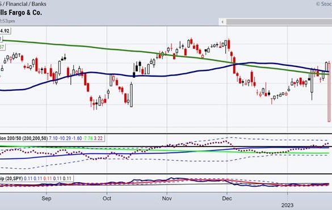Click the Wells Fargo & Co. title
Screen dimensions: 332x210
point(21,12)
